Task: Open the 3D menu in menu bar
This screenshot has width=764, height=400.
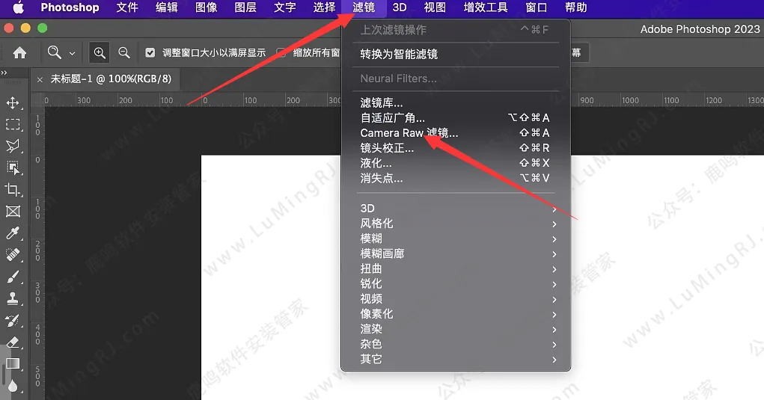Action: coord(400,7)
